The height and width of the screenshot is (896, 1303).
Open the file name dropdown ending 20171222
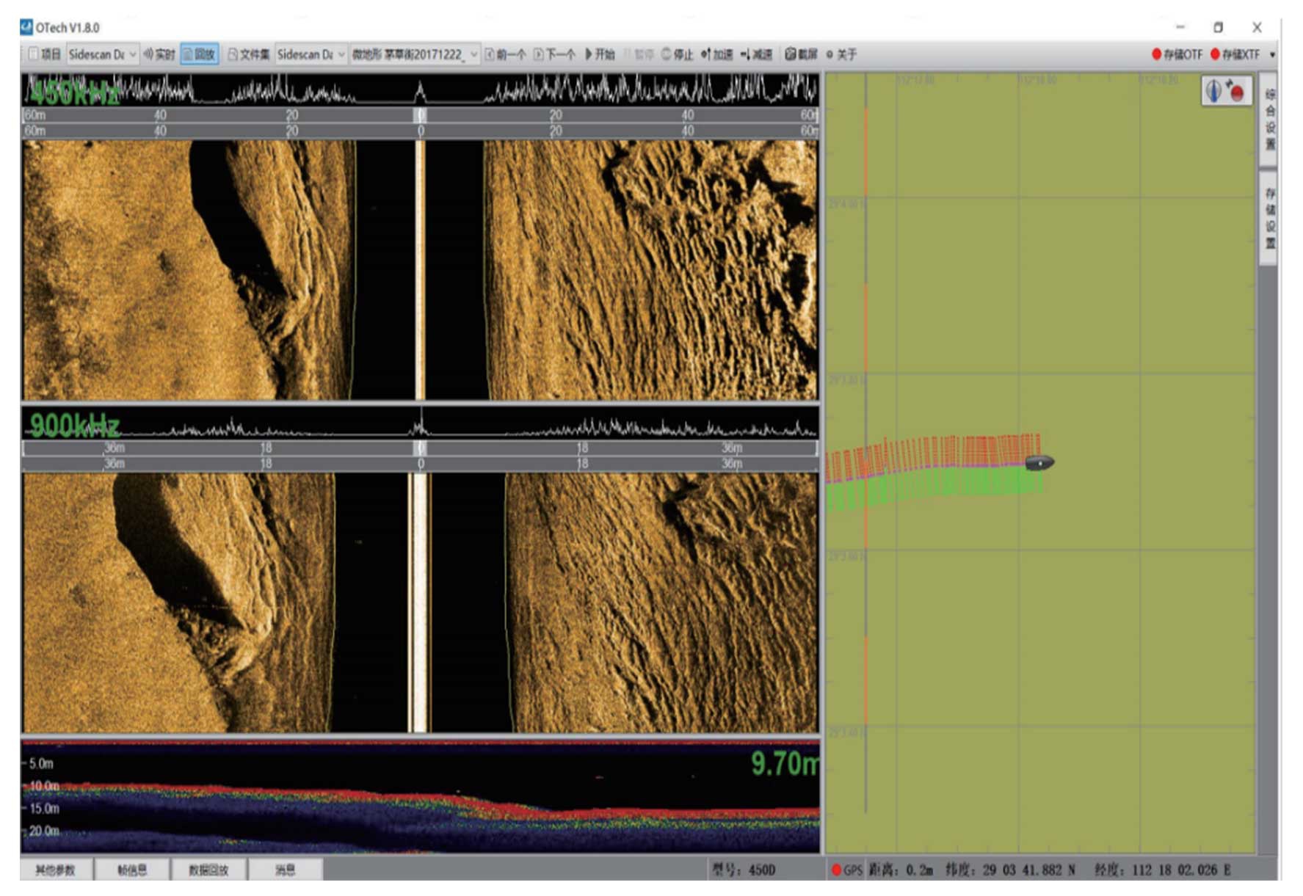[415, 54]
